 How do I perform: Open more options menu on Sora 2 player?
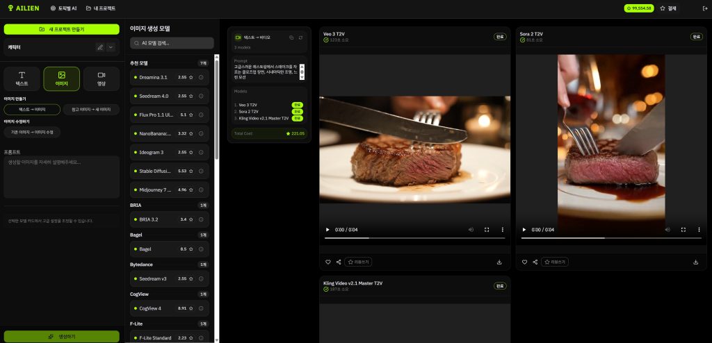(699, 229)
